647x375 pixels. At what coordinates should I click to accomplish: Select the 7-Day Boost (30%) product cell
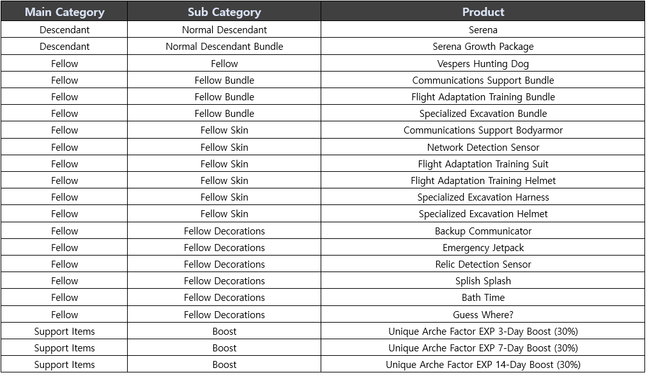pyautogui.click(x=483, y=348)
